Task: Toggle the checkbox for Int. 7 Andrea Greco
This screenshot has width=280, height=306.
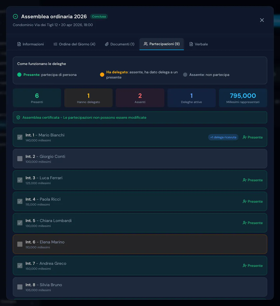Action: (20, 266)
